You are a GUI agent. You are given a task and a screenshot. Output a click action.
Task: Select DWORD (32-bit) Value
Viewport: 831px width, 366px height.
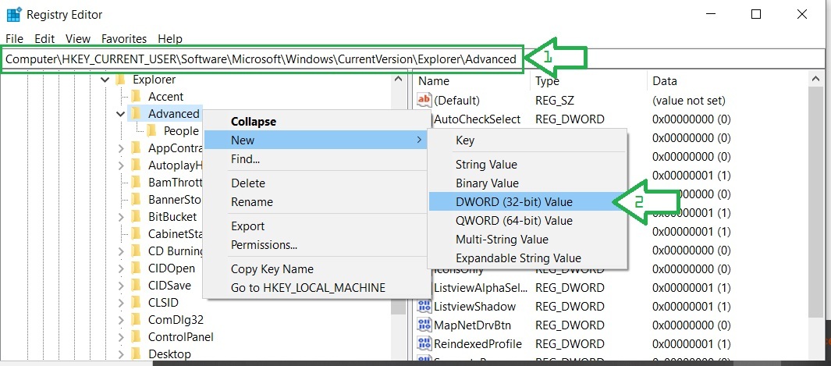click(527, 202)
